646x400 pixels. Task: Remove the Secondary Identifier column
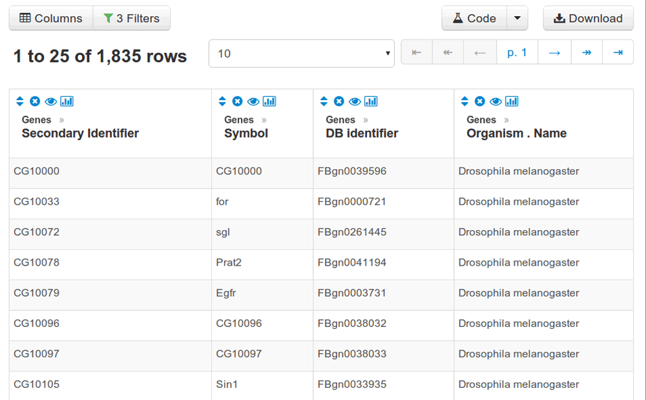35,101
